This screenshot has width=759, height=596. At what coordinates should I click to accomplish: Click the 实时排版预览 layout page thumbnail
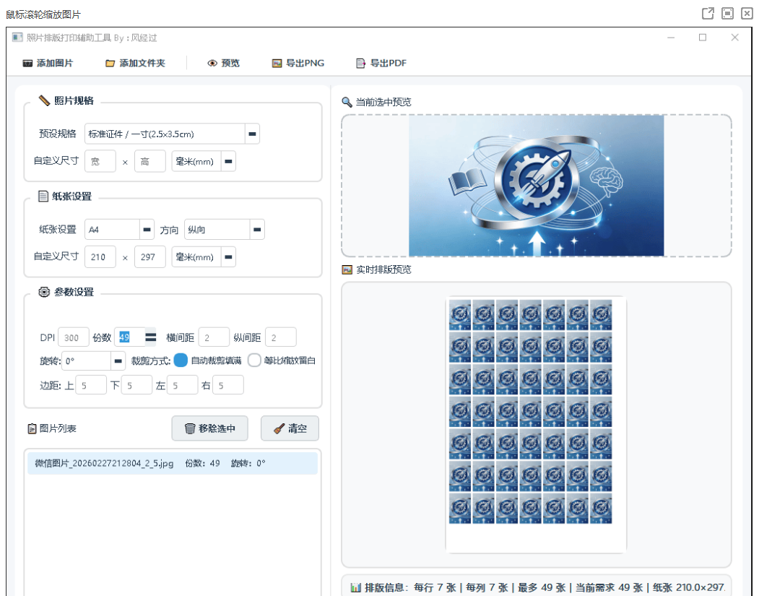click(535, 424)
